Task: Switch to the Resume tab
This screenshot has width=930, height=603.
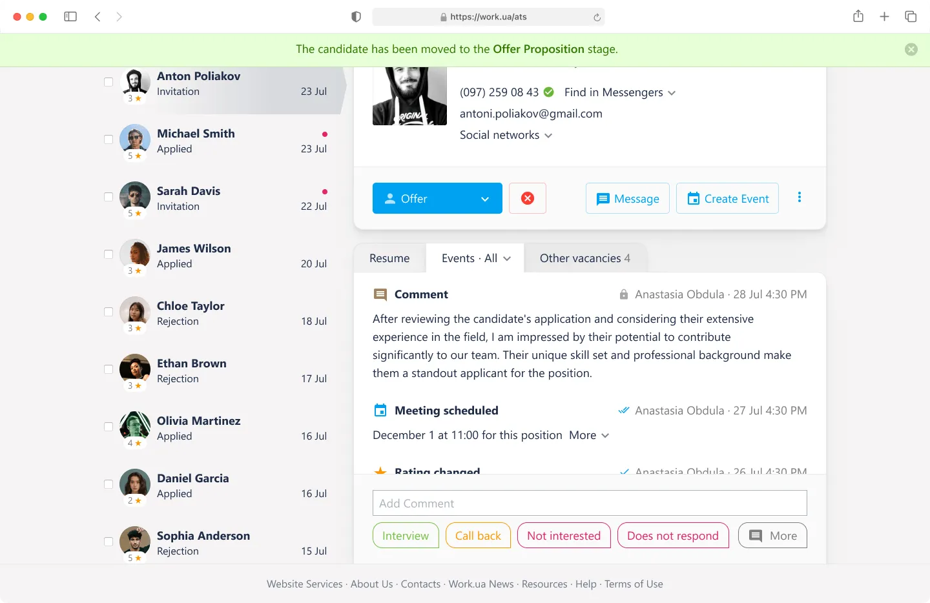Action: tap(389, 258)
